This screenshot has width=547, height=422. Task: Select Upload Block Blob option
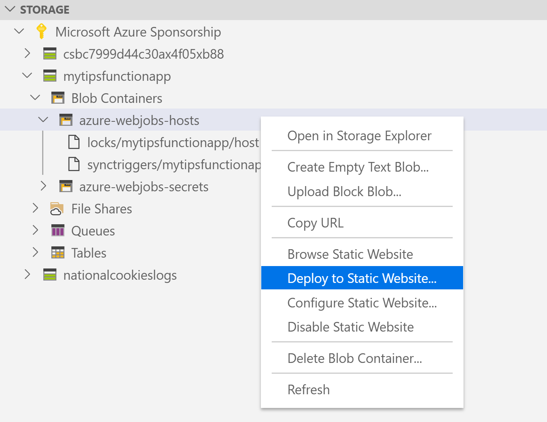coord(344,192)
